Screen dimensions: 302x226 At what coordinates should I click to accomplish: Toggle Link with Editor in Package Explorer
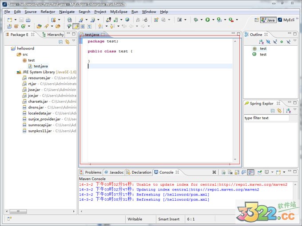[x=67, y=42]
